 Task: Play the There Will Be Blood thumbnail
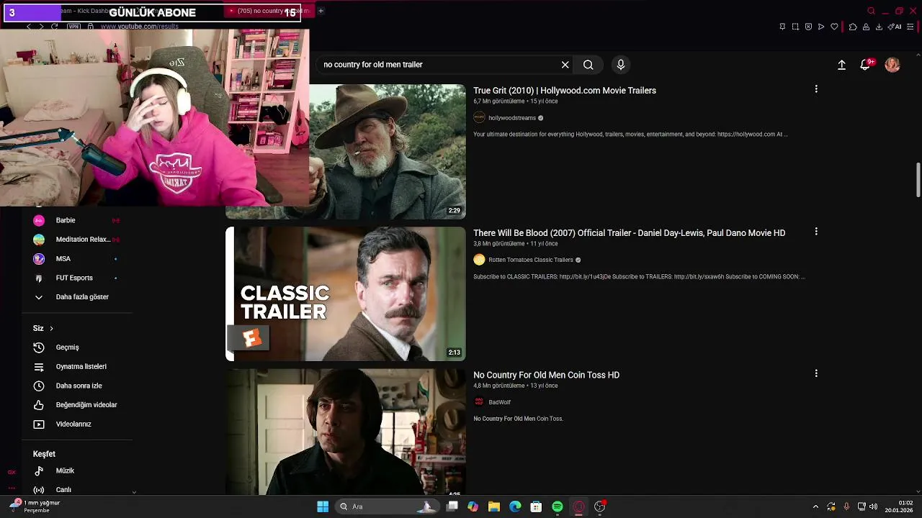coord(346,294)
